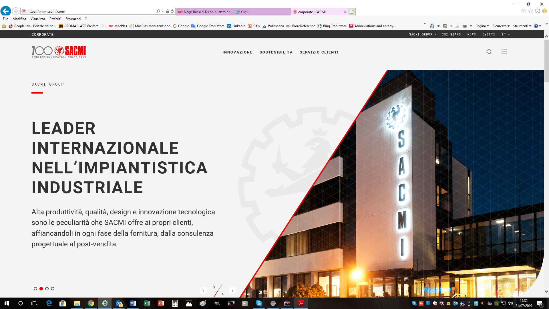549x309 pixels.
Task: Click the URL address field
Action: pyautogui.click(x=91, y=11)
